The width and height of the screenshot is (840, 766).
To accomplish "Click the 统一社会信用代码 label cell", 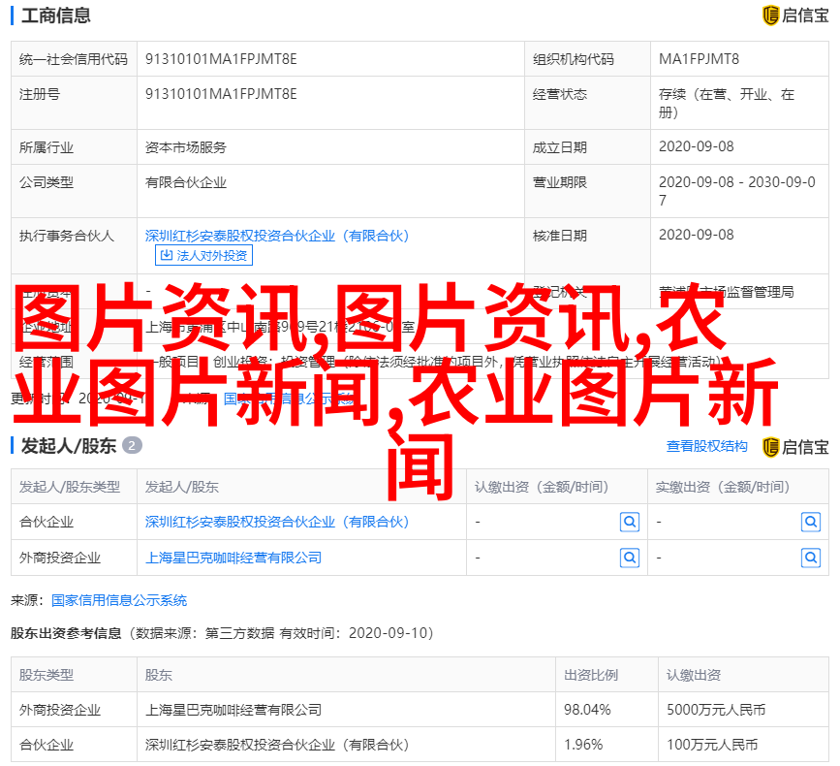I will (x=74, y=59).
